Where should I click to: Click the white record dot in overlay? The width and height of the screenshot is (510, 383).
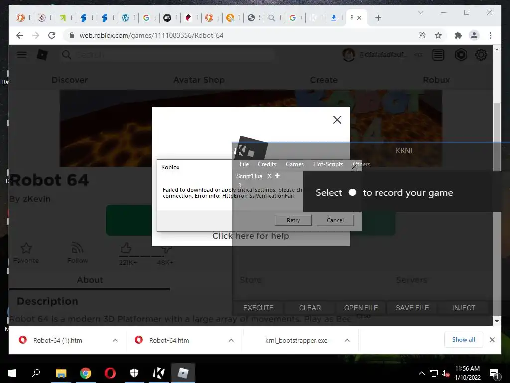coord(352,192)
